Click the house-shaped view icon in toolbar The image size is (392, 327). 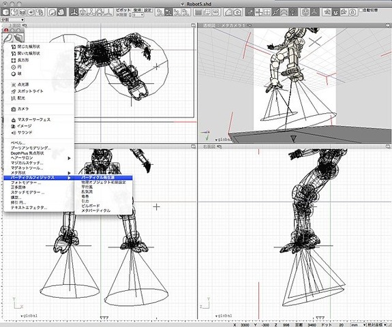228,12
